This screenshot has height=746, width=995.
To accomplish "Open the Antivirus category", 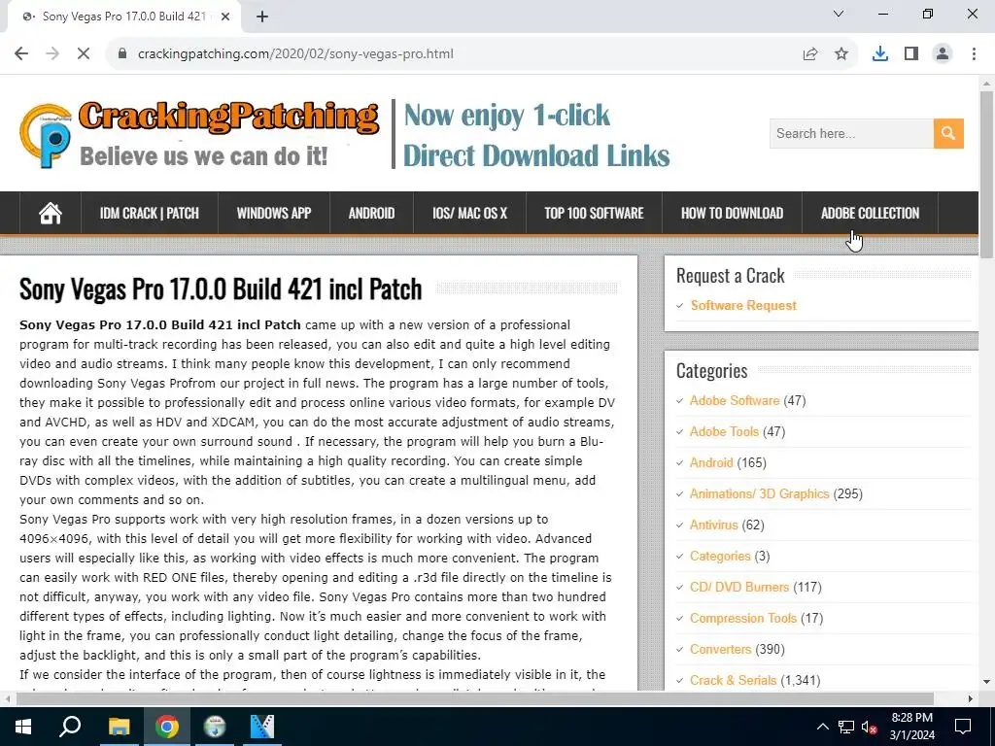I will click(x=714, y=525).
